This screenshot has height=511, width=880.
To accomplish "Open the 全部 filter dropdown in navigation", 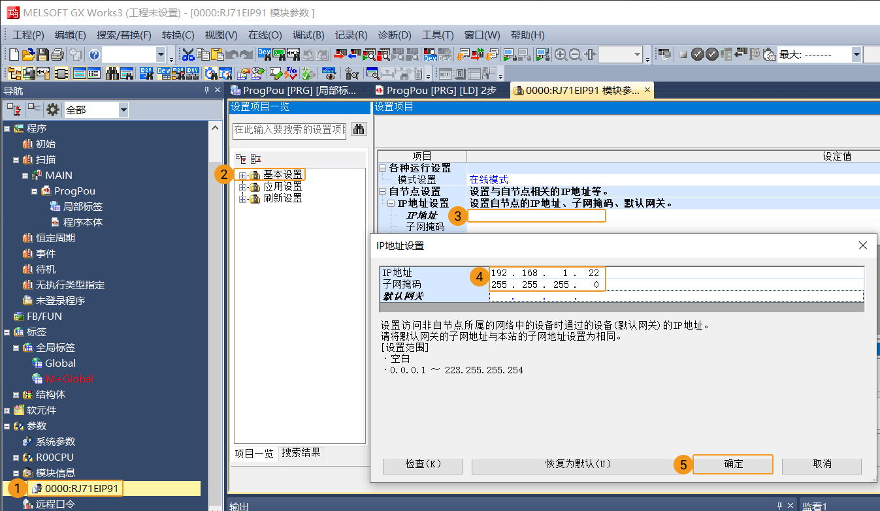I will click(x=123, y=110).
